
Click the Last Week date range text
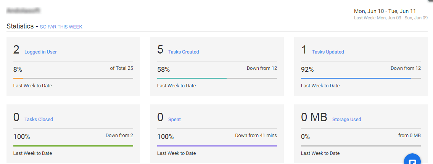pos(391,18)
